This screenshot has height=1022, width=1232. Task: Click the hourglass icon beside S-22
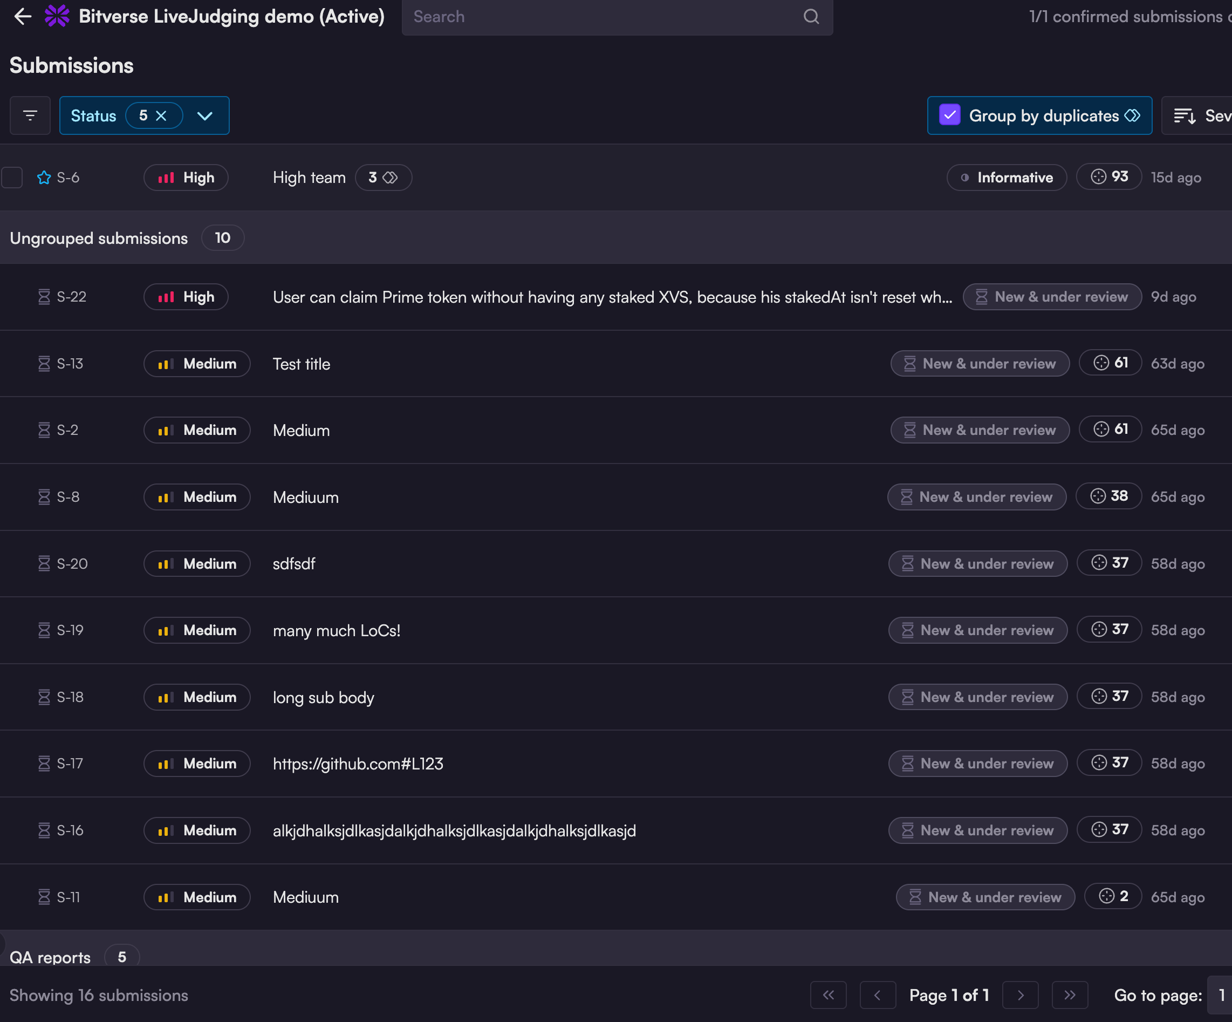pos(44,297)
